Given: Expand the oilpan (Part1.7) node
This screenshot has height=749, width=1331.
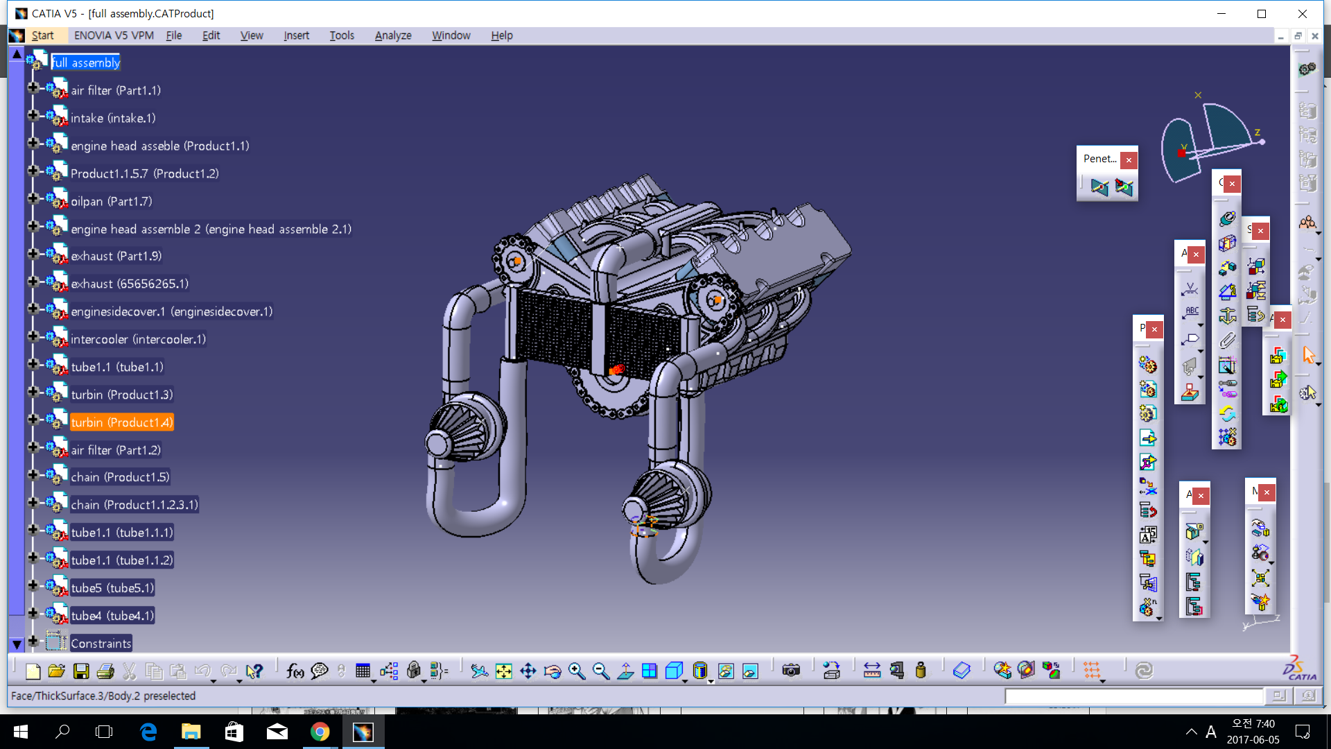Looking at the screenshot, I should click(33, 198).
